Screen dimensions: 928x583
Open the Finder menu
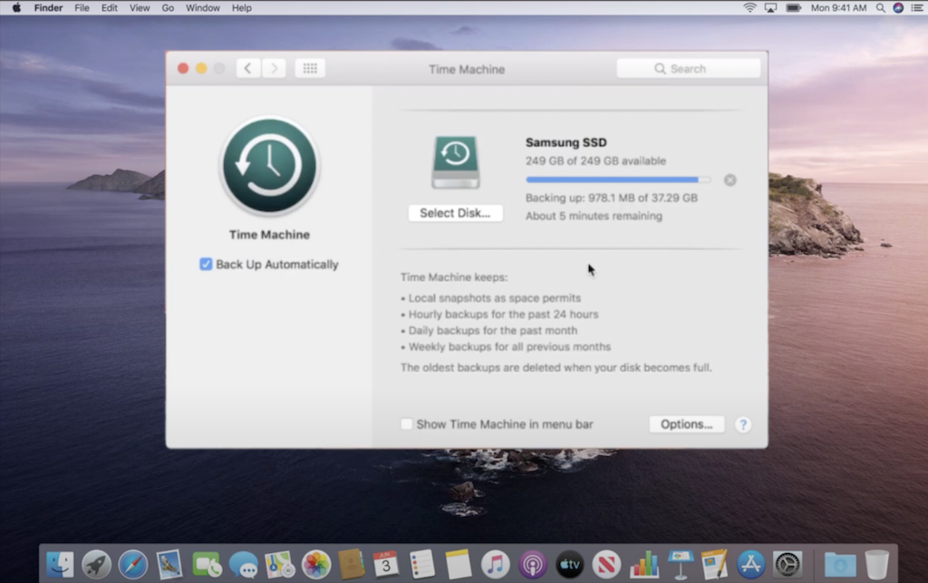[x=48, y=7]
